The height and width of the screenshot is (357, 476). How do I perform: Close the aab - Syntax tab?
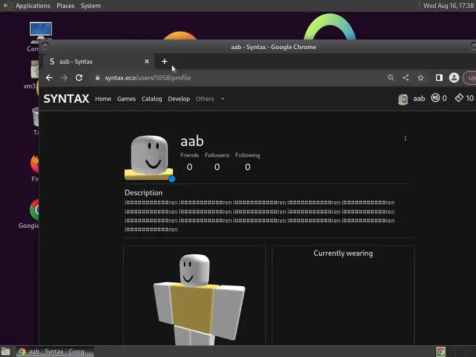[x=147, y=61]
